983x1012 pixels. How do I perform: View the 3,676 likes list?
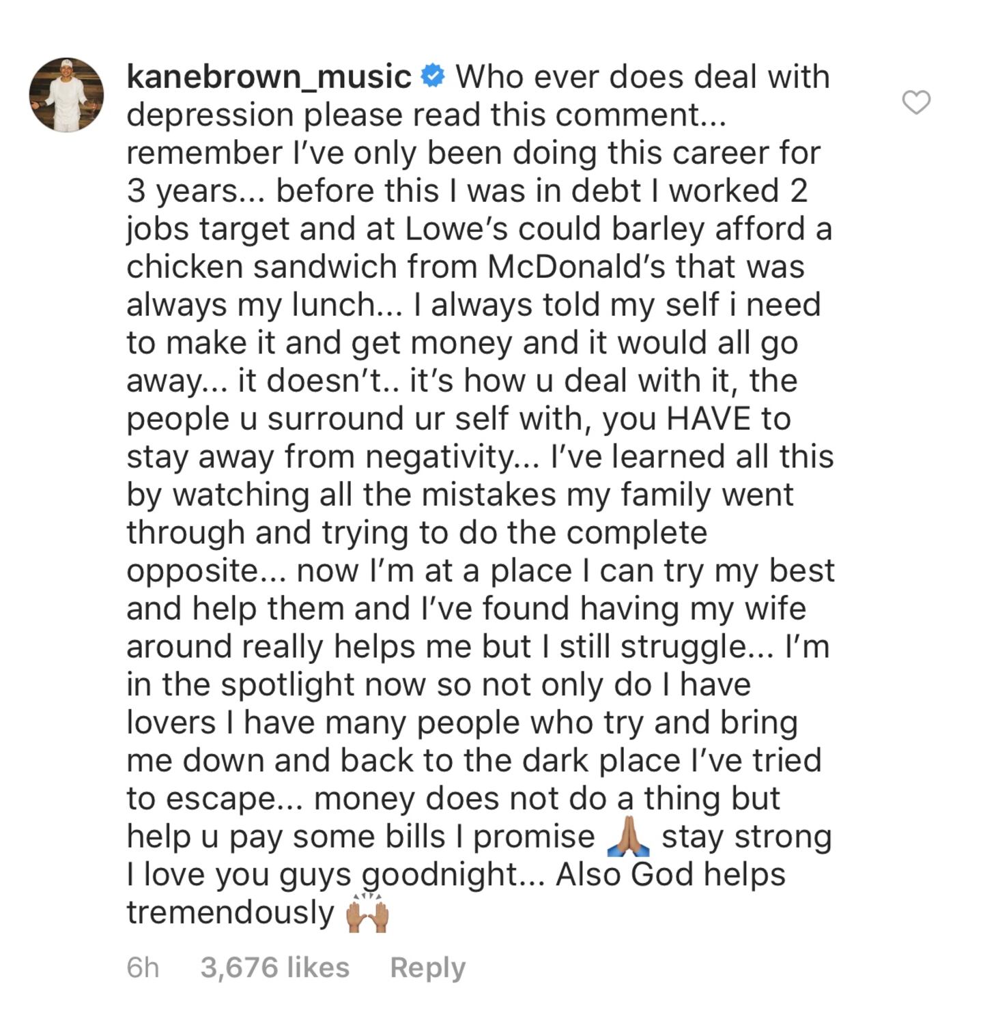(274, 967)
